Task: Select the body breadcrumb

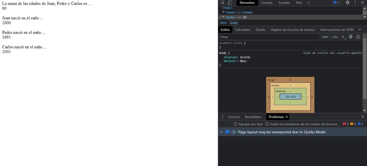Action: click(x=234, y=23)
